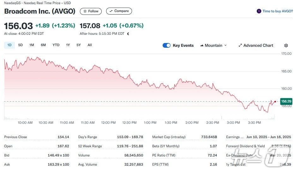Show the All time range
294x171 pixels.
coord(90,45)
